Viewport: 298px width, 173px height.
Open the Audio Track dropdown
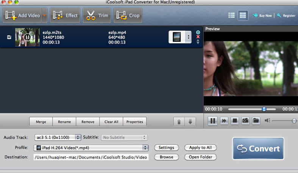tap(58, 137)
